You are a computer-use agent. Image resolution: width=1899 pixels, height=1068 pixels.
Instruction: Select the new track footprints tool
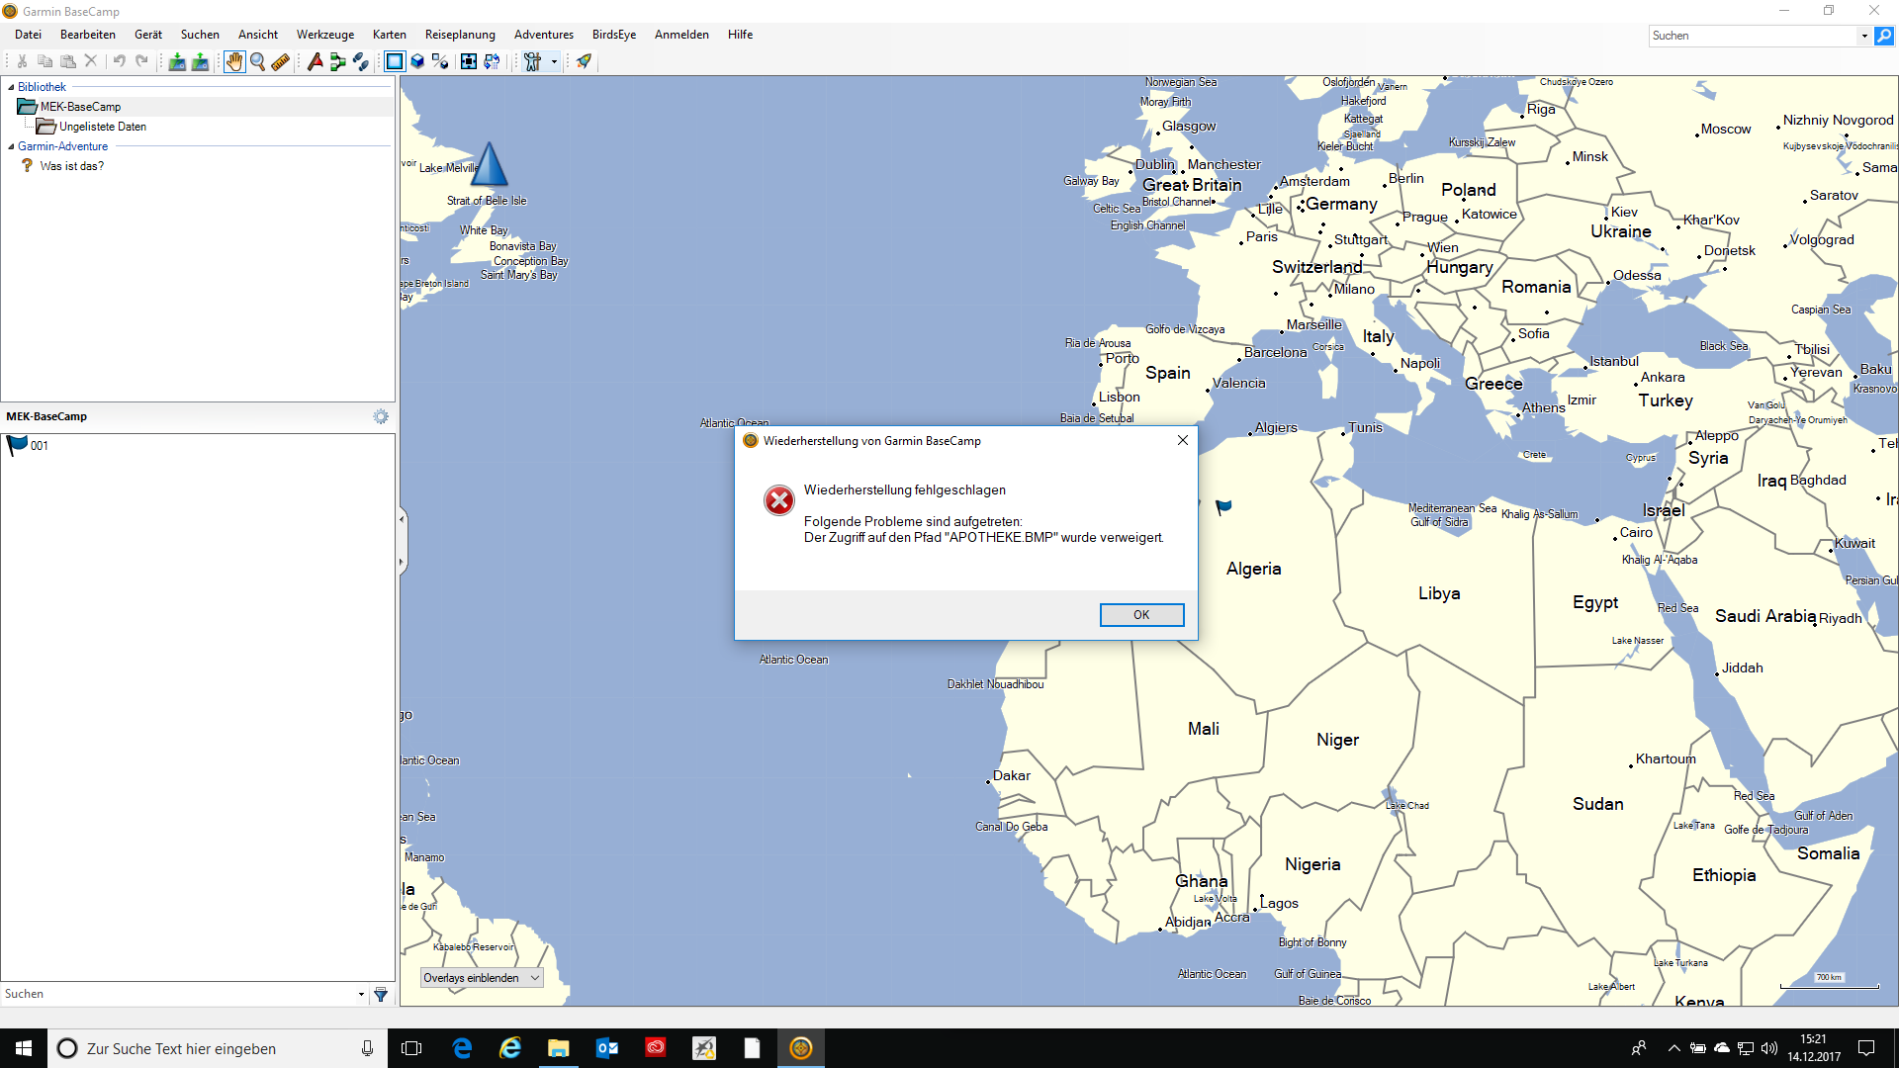361,61
